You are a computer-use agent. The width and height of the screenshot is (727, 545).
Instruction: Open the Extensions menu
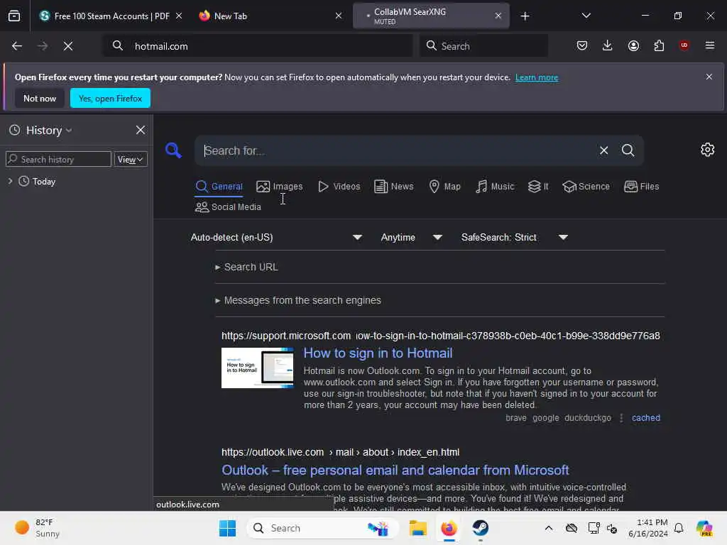[659, 45]
